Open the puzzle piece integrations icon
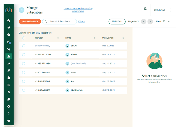 tap(9, 99)
